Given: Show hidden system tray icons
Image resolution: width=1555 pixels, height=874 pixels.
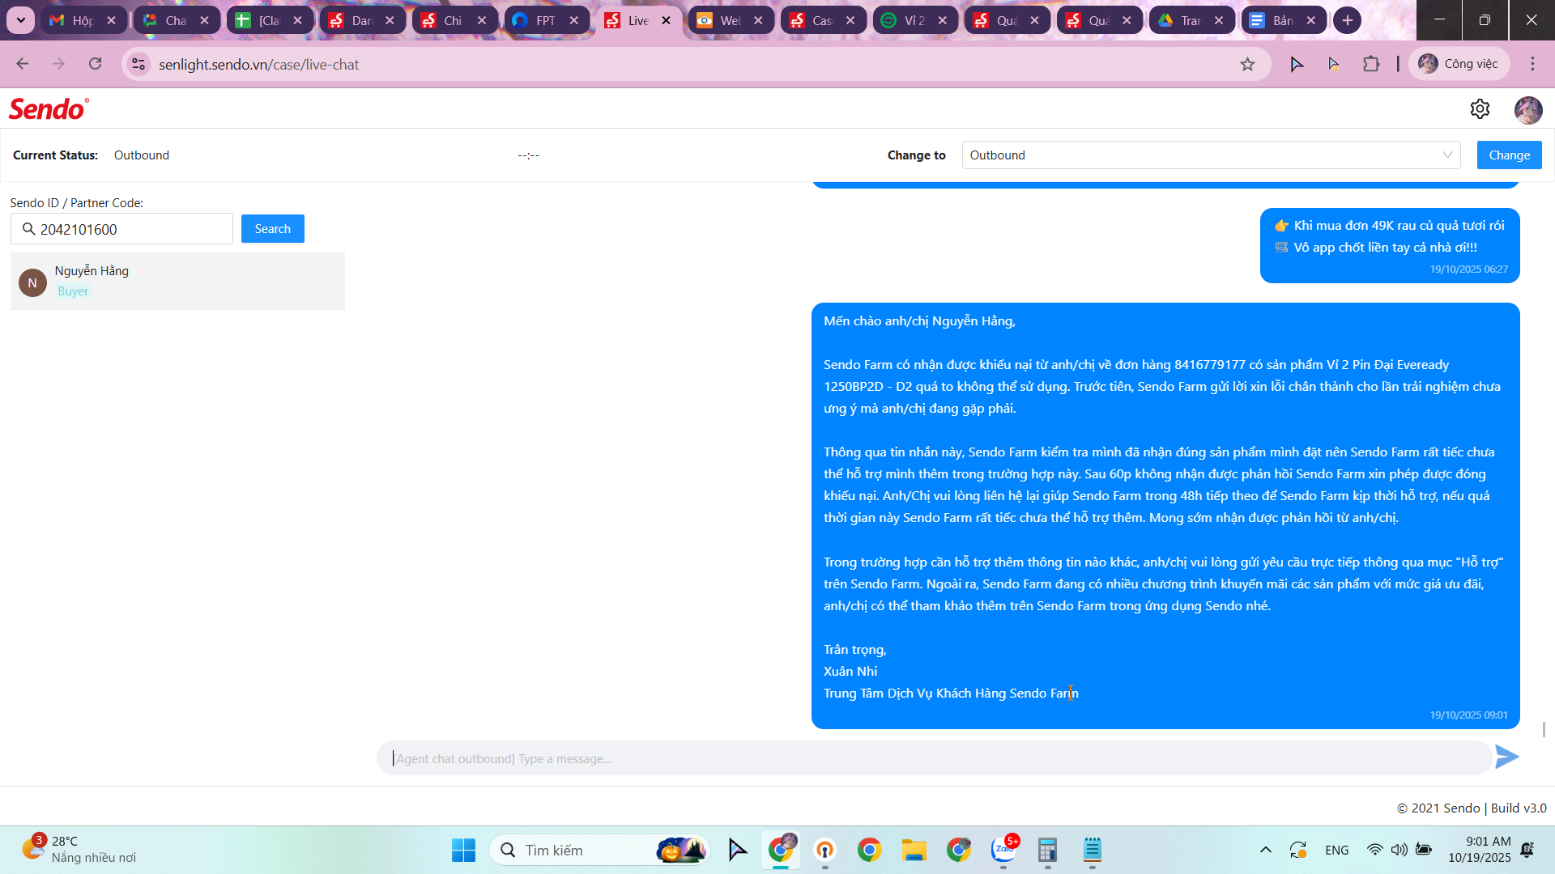Looking at the screenshot, I should point(1265,851).
